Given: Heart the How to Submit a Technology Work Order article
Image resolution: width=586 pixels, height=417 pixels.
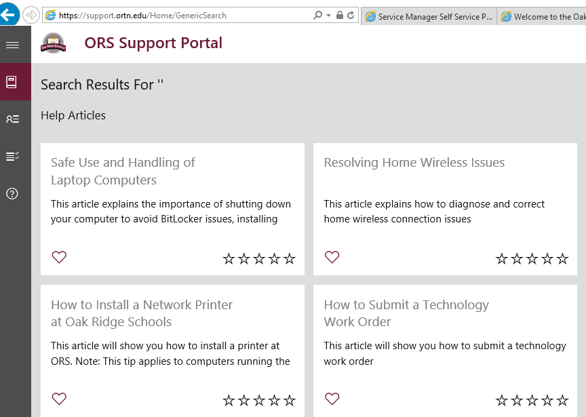Looking at the screenshot, I should (332, 399).
